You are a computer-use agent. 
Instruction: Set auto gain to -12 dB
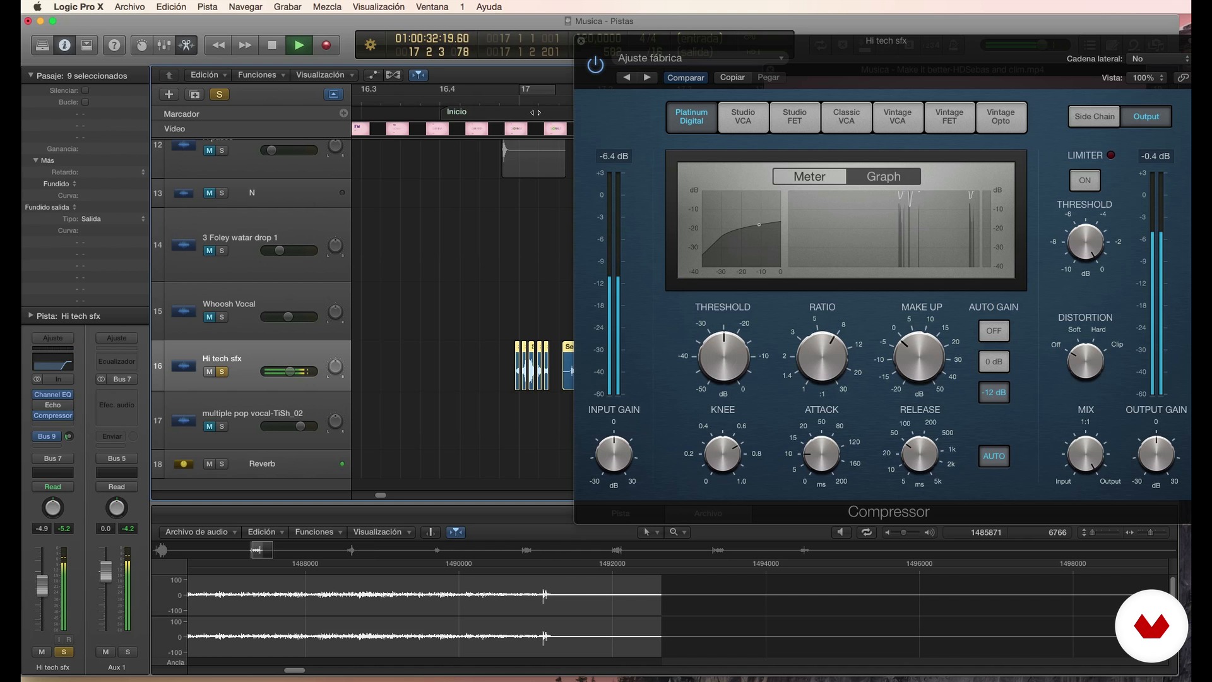tap(994, 393)
